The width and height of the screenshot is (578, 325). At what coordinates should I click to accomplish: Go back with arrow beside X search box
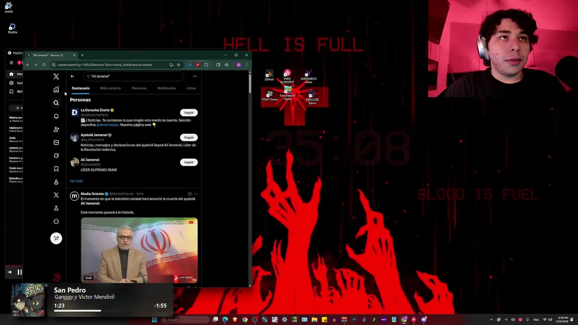point(72,76)
